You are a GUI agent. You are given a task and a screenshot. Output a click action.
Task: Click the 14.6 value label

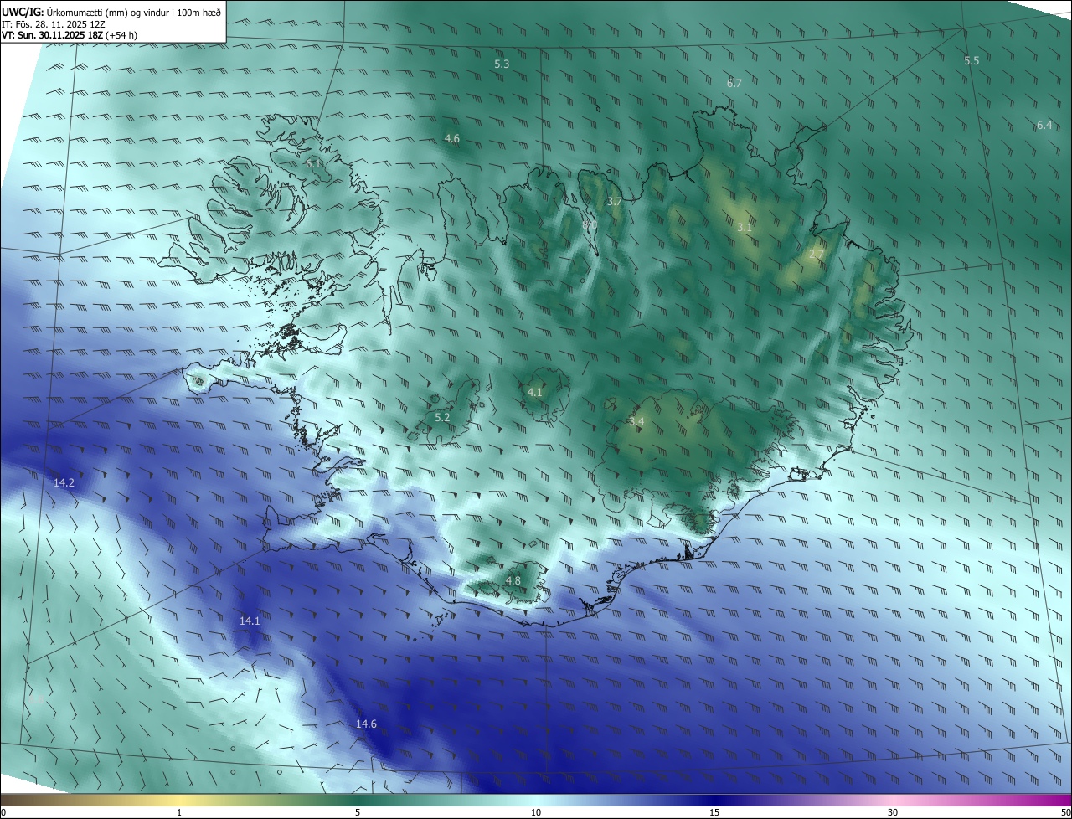[366, 724]
